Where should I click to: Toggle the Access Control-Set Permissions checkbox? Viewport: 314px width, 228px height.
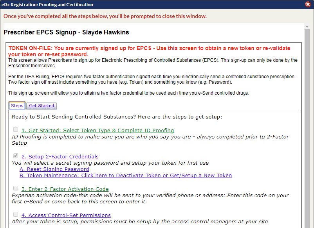pos(16,214)
